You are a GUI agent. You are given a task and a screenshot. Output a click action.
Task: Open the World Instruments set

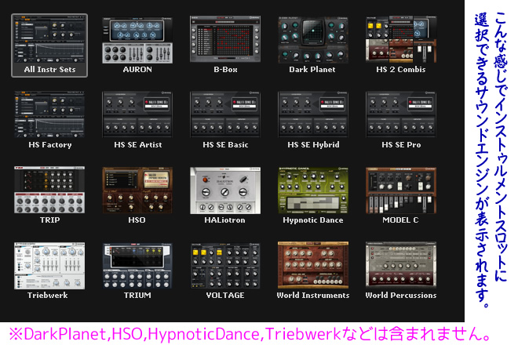(x=313, y=266)
